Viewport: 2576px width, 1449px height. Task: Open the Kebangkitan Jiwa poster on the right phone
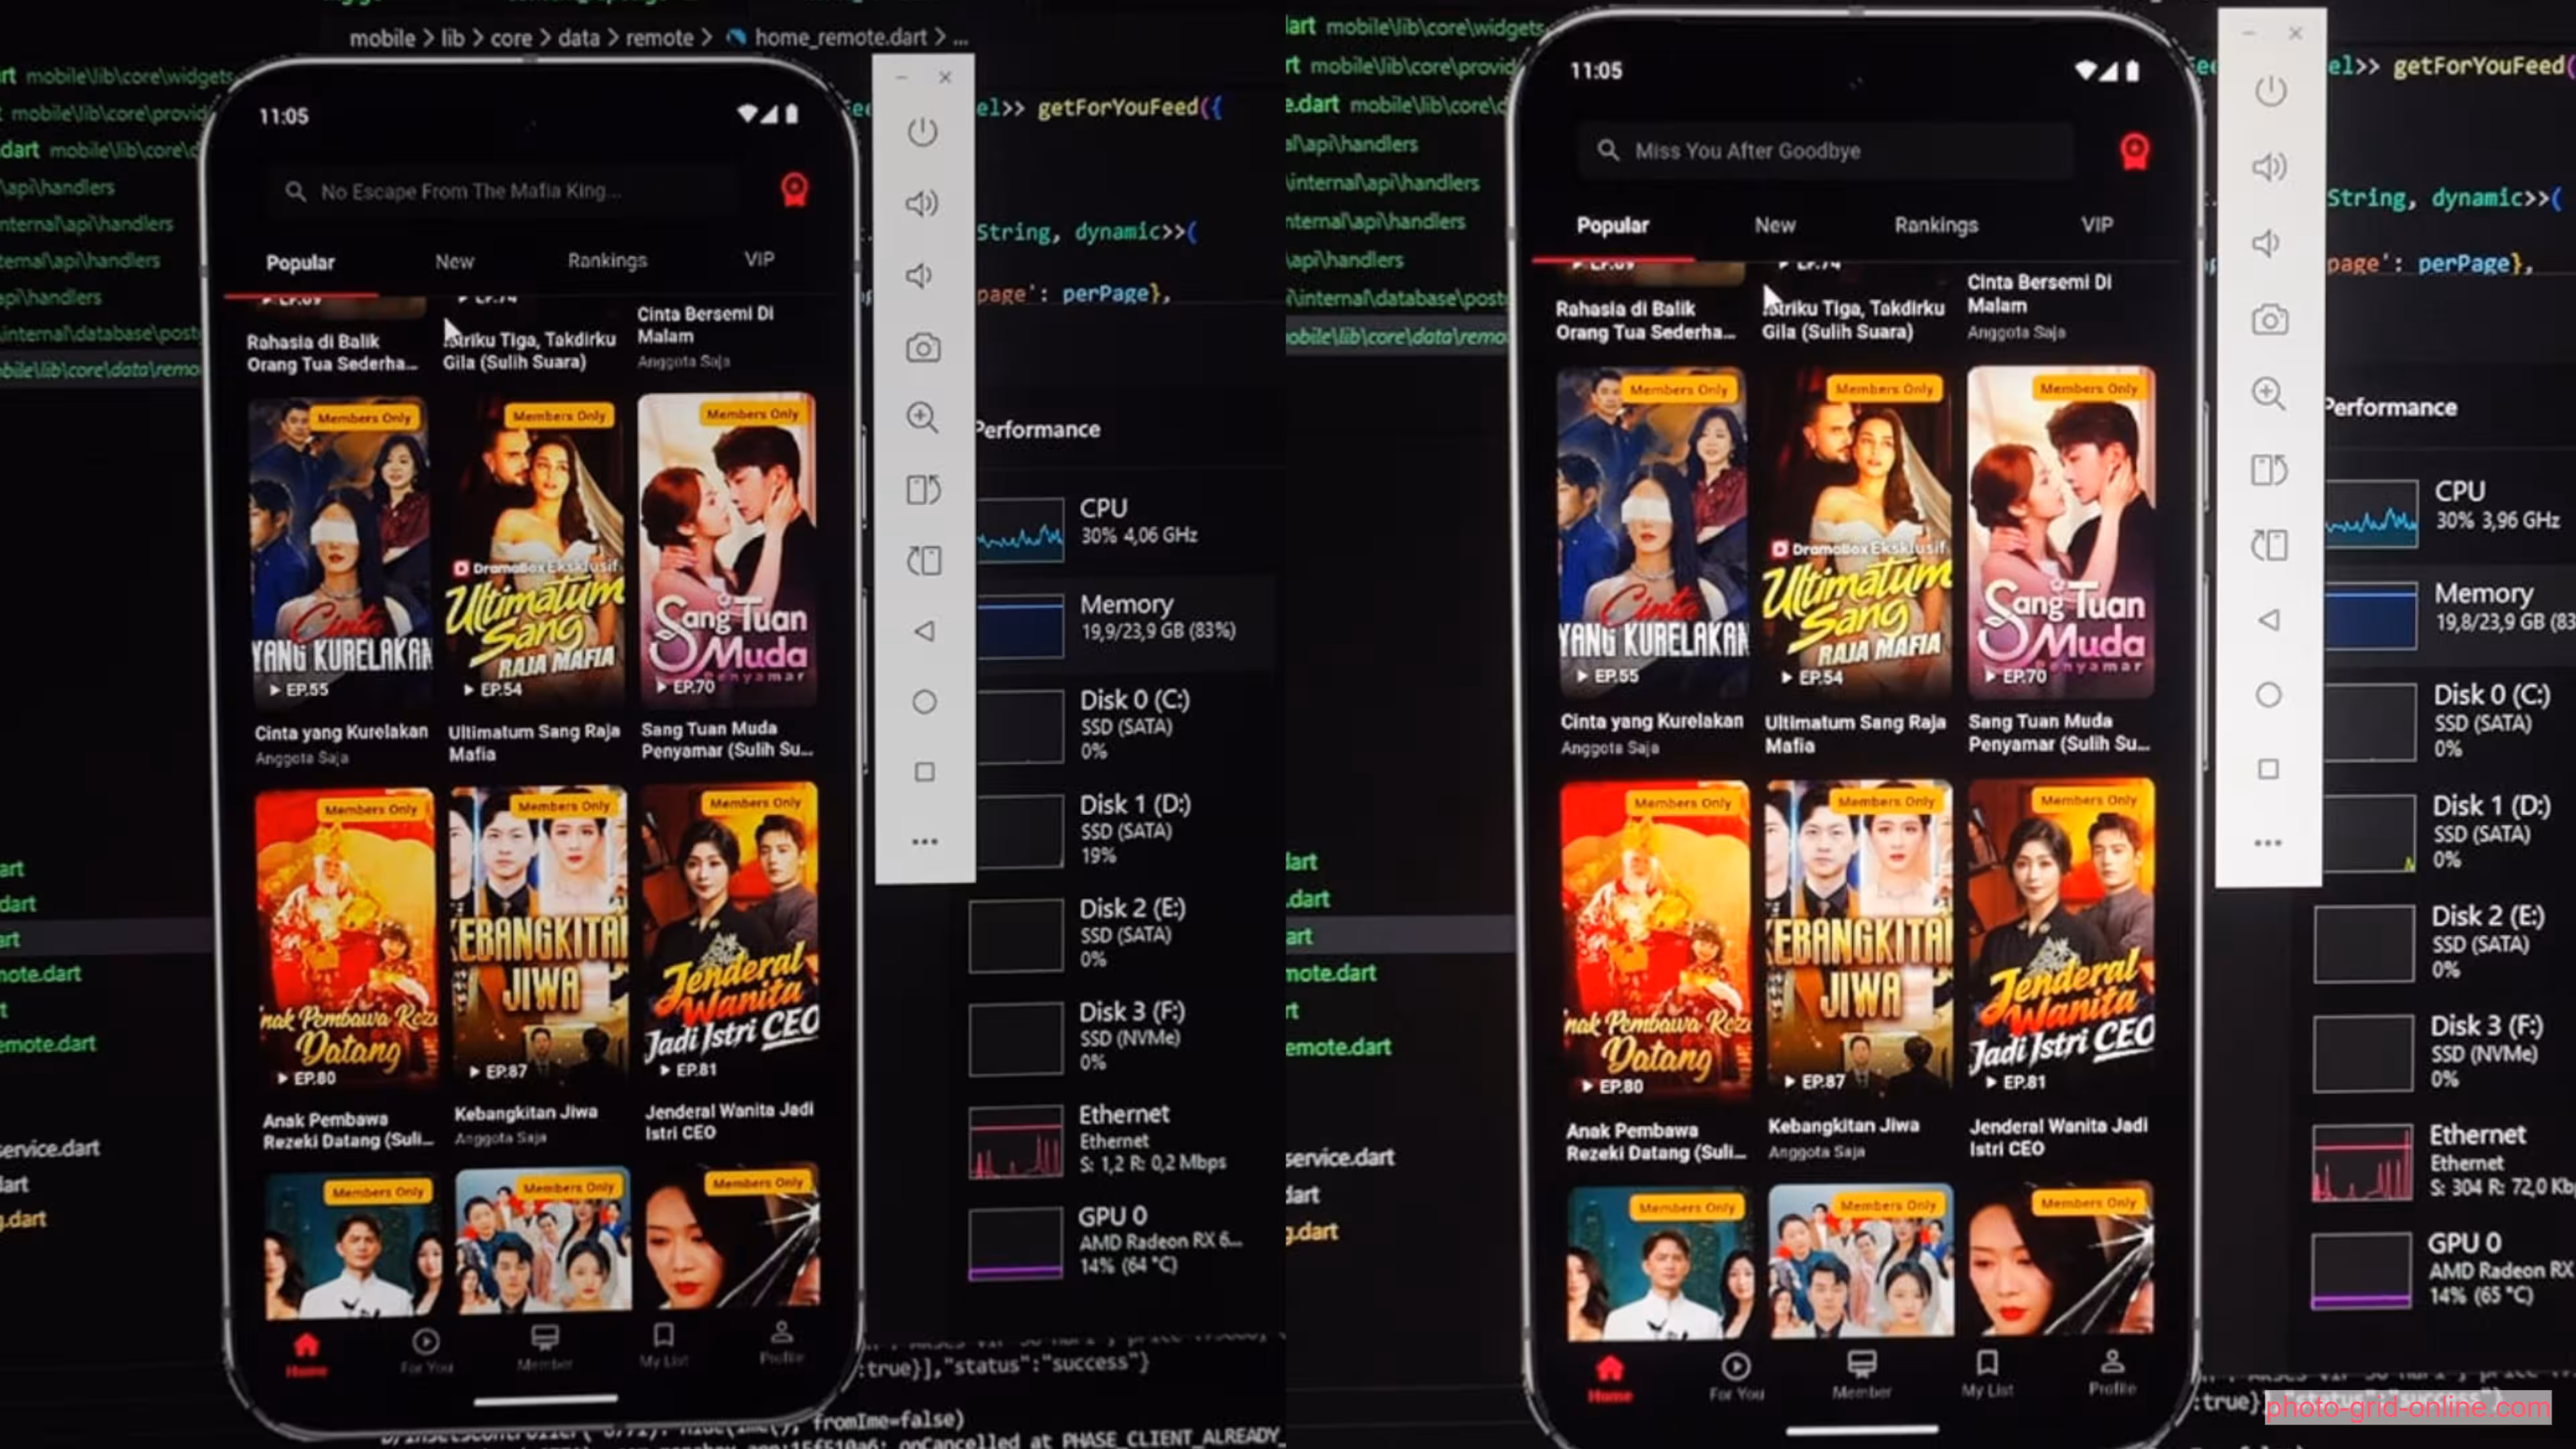coord(1859,938)
